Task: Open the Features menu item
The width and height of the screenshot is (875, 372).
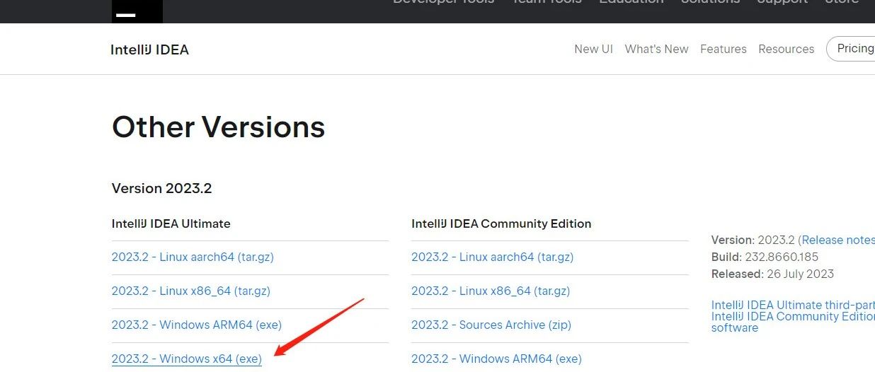Action: coord(723,49)
